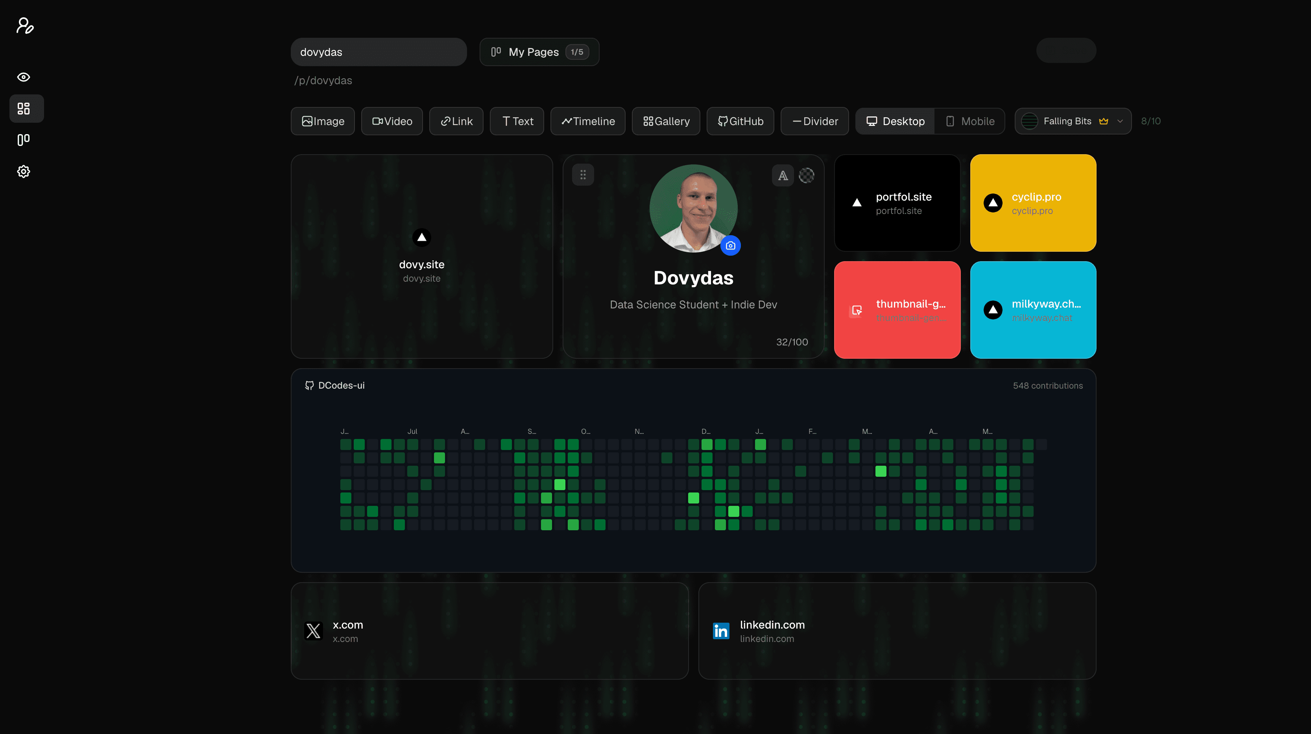Viewport: 1311px width, 734px height.
Task: Click the transparency background icon on profile card
Action: (806, 175)
